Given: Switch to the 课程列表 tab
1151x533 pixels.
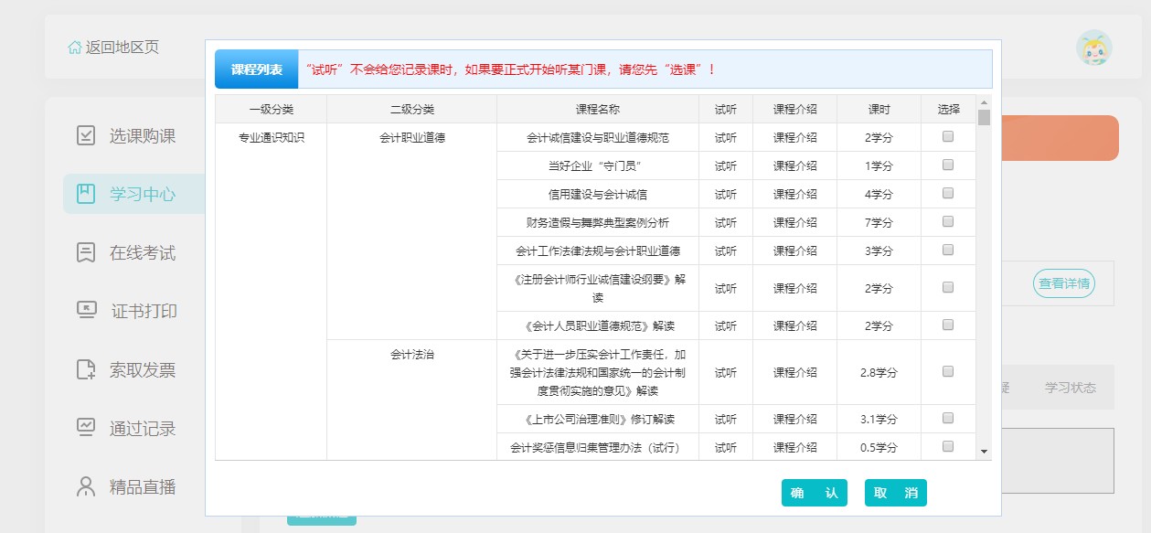Looking at the screenshot, I should coord(255,68).
